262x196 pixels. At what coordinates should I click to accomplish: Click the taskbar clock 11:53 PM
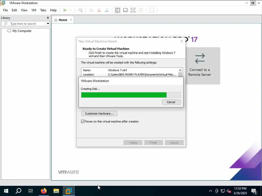240,189
